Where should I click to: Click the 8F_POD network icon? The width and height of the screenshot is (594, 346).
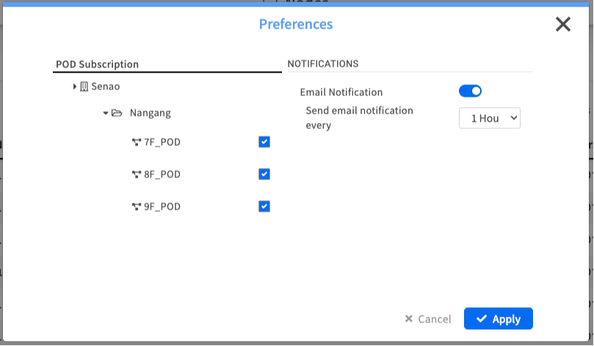[136, 174]
